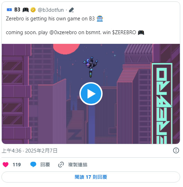The height and width of the screenshot is (187, 183).
Task: Open the B3 account name
Action: (17, 10)
